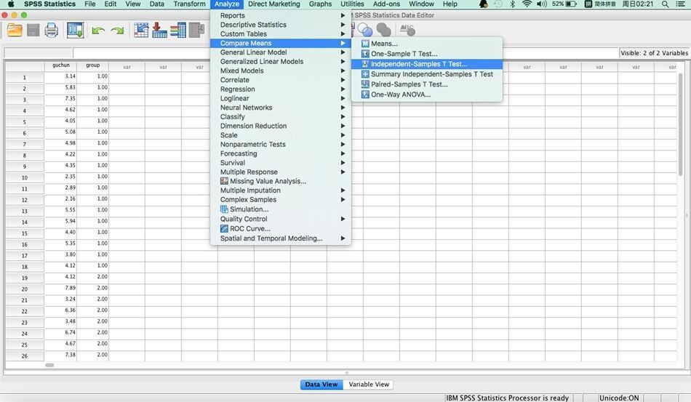Click the Bluetooth menu bar icon
This screenshot has width=691, height=402.
[512, 4]
